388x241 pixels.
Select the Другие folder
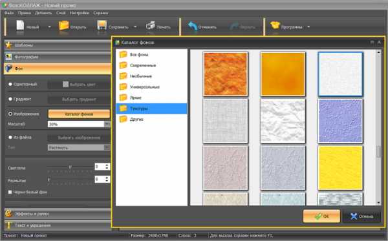[x=151, y=120]
